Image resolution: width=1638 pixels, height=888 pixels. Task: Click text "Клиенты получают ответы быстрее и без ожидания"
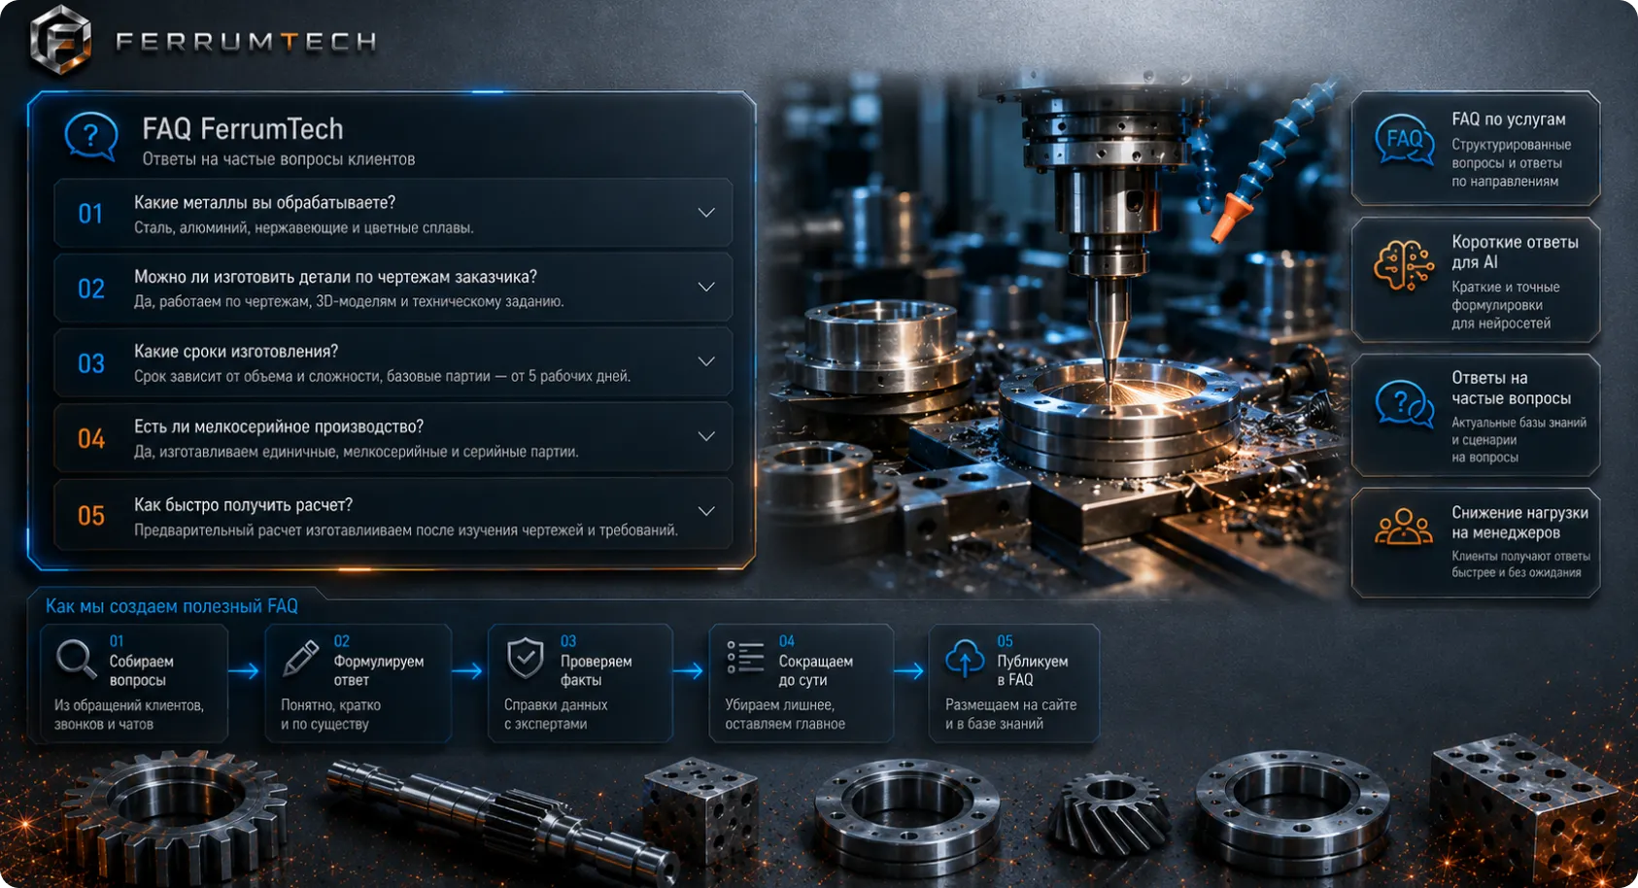[x=1520, y=564]
